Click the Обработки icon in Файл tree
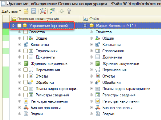Image resolution: width=161 pixels, height=120 pixels. 98,82
